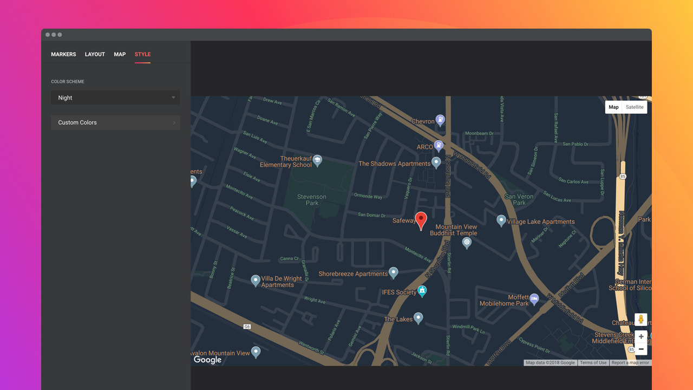The image size is (693, 390).
Task: Click the Google logo on the map
Action: (207, 359)
